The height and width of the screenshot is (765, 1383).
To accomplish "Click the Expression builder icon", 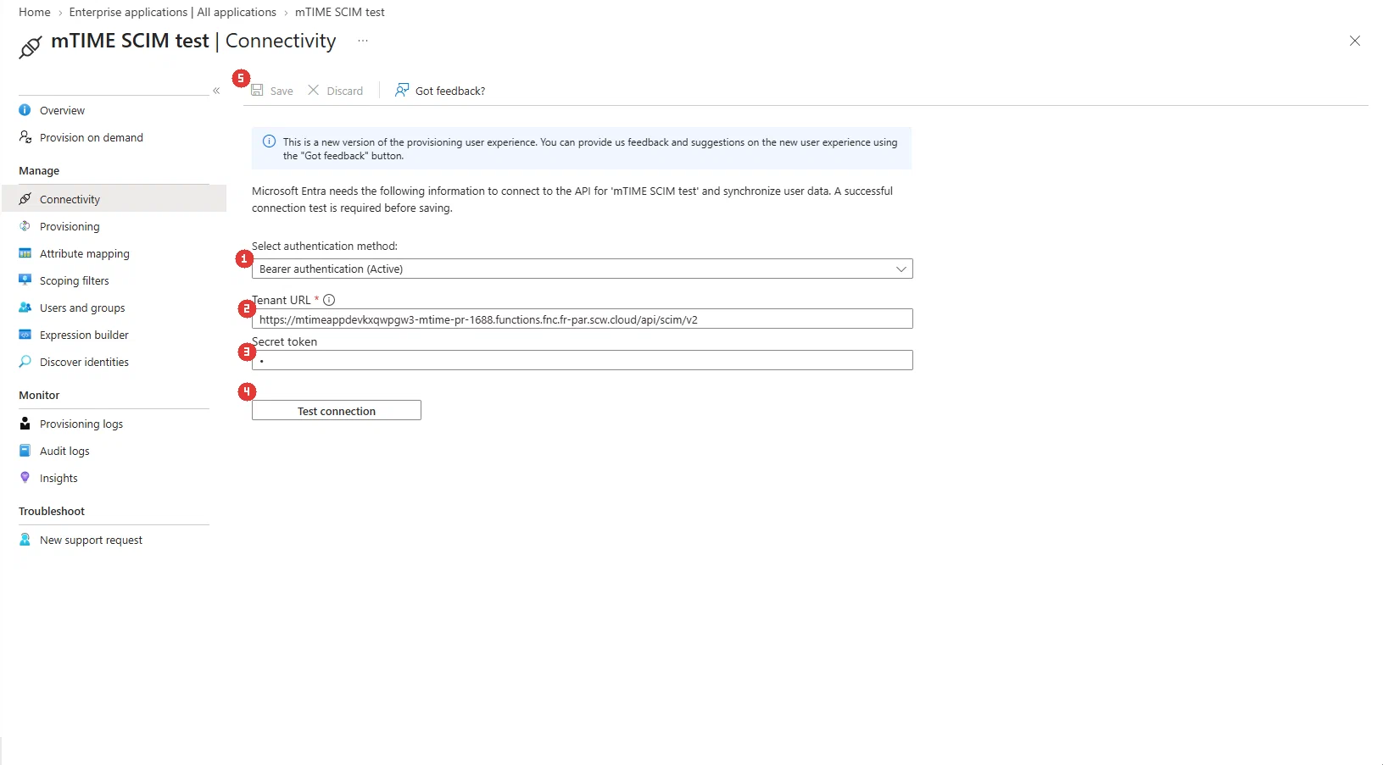I will pyautogui.click(x=25, y=335).
